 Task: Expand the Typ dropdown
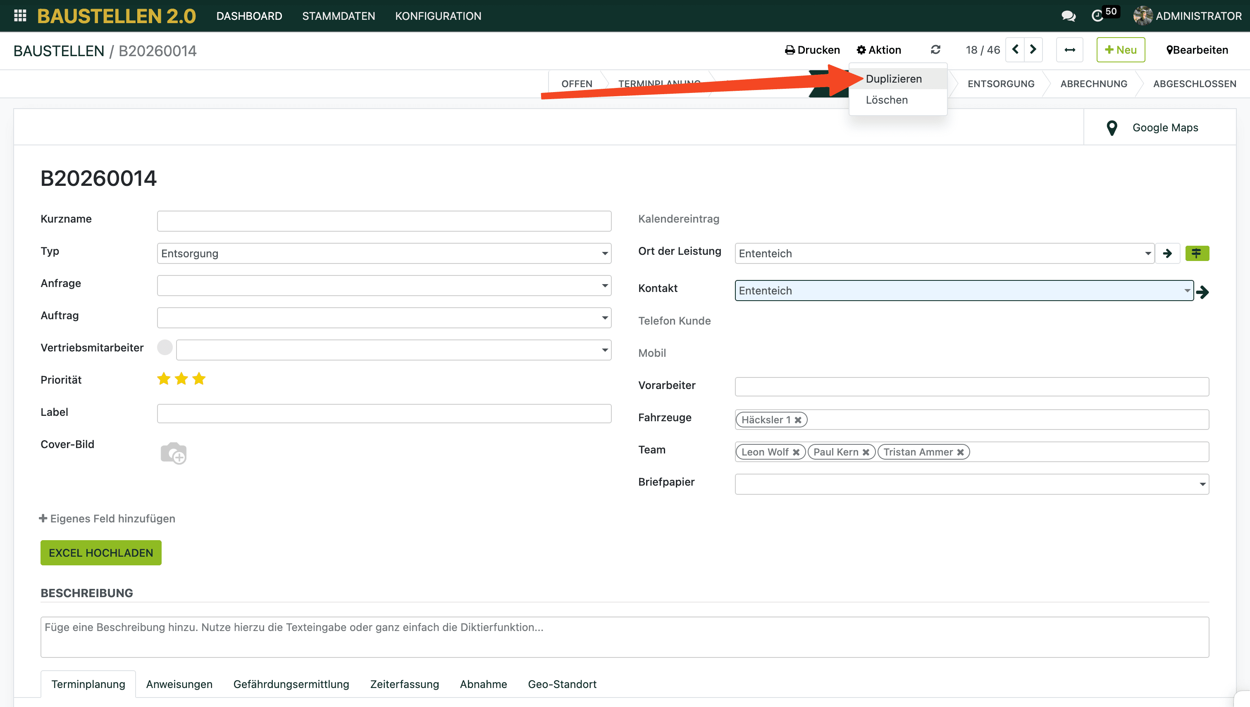[x=605, y=254]
